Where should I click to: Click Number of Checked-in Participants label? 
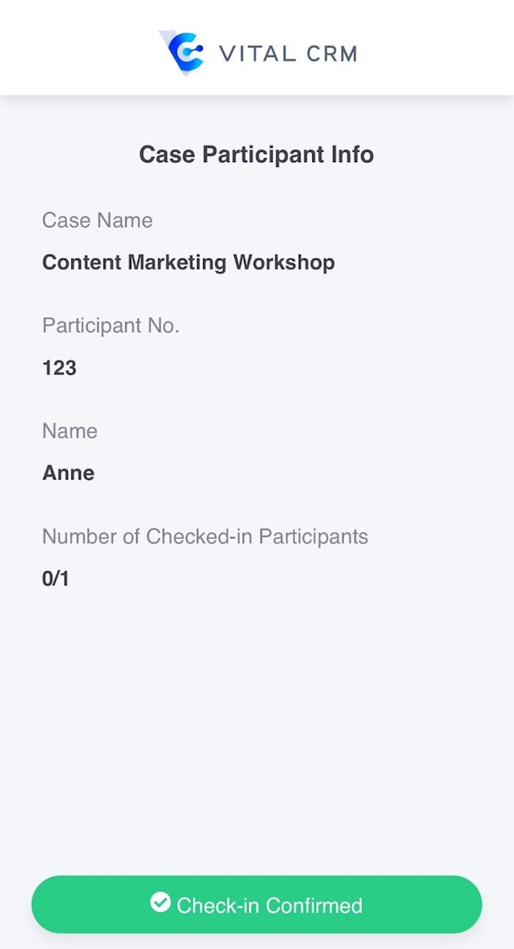205,536
